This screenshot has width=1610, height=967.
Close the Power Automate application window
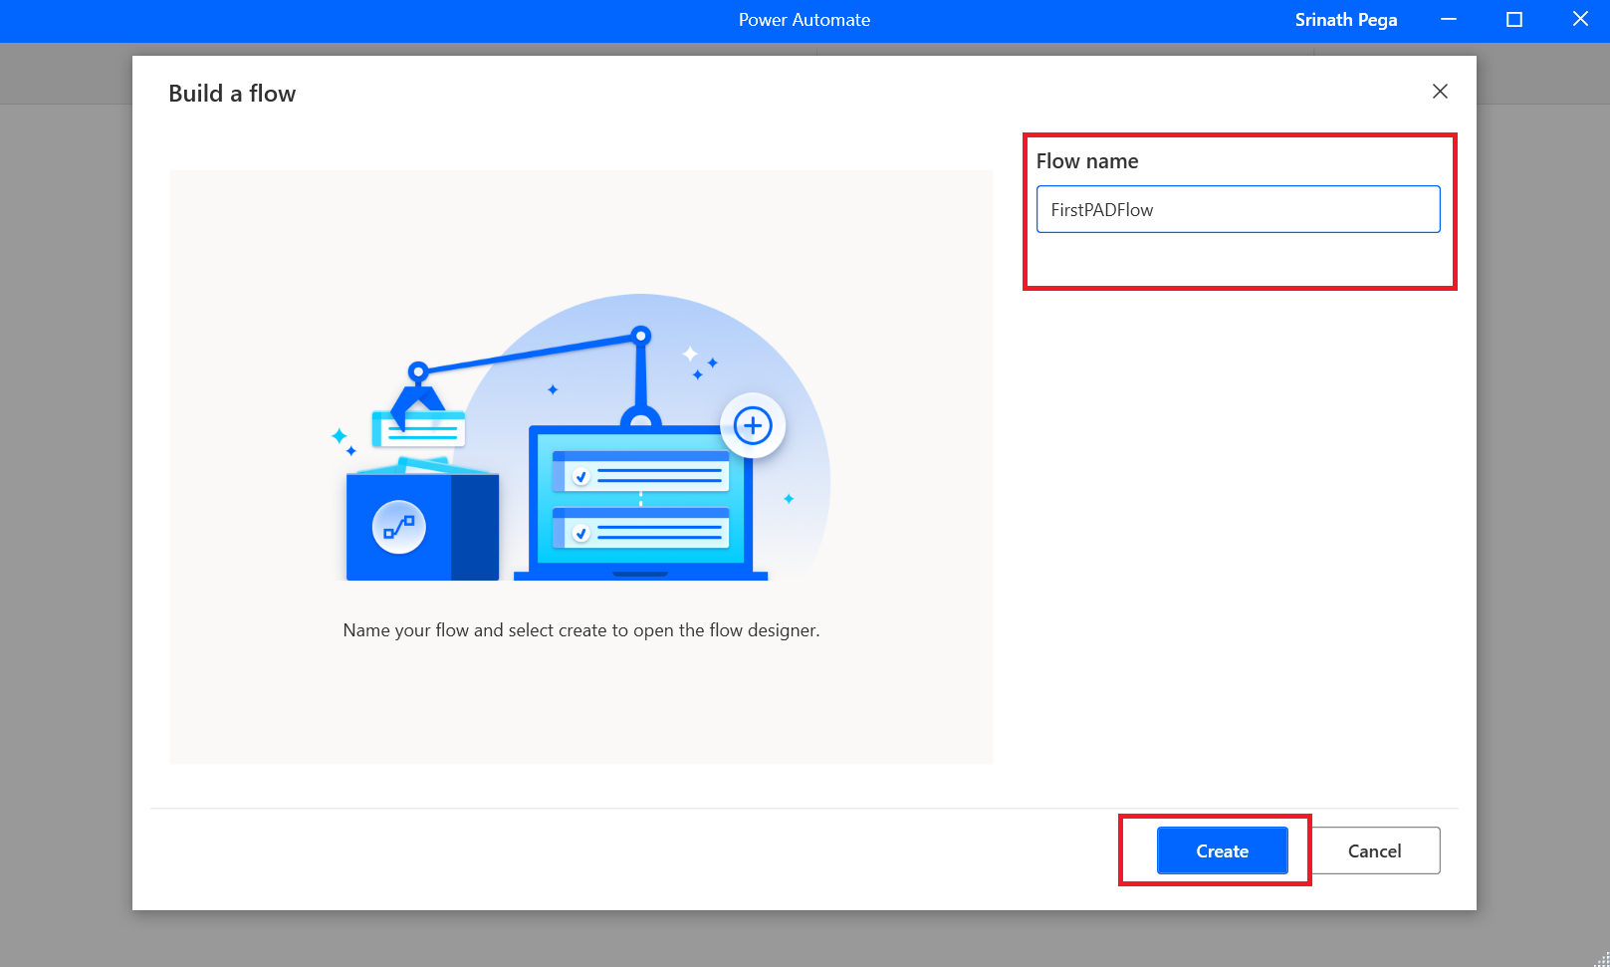[x=1579, y=20]
